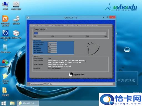This screenshot has height=106, width=142.
Task: Select the Ghost32 11.0 taskbar button
Action: click(x=28, y=103)
